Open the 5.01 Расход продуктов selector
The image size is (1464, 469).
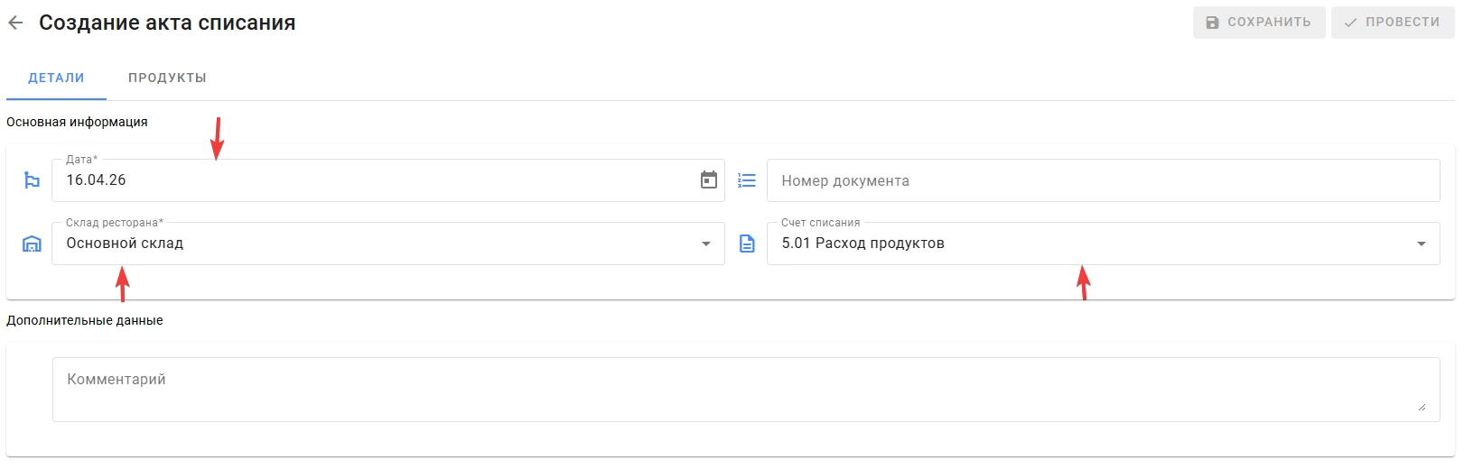(x=1104, y=244)
